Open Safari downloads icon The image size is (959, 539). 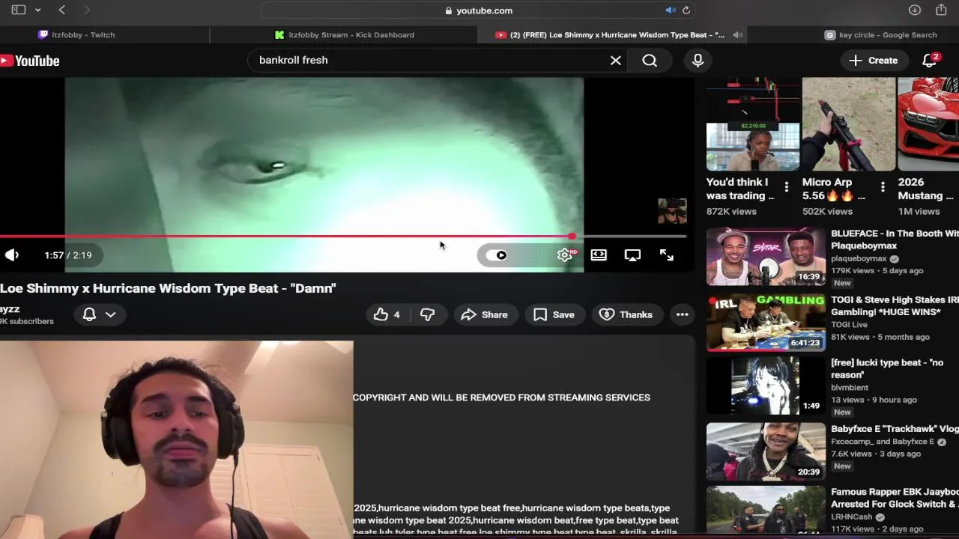[x=915, y=10]
